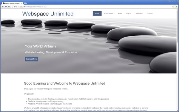
Task: Click the Contact Now button
Action: [32, 59]
